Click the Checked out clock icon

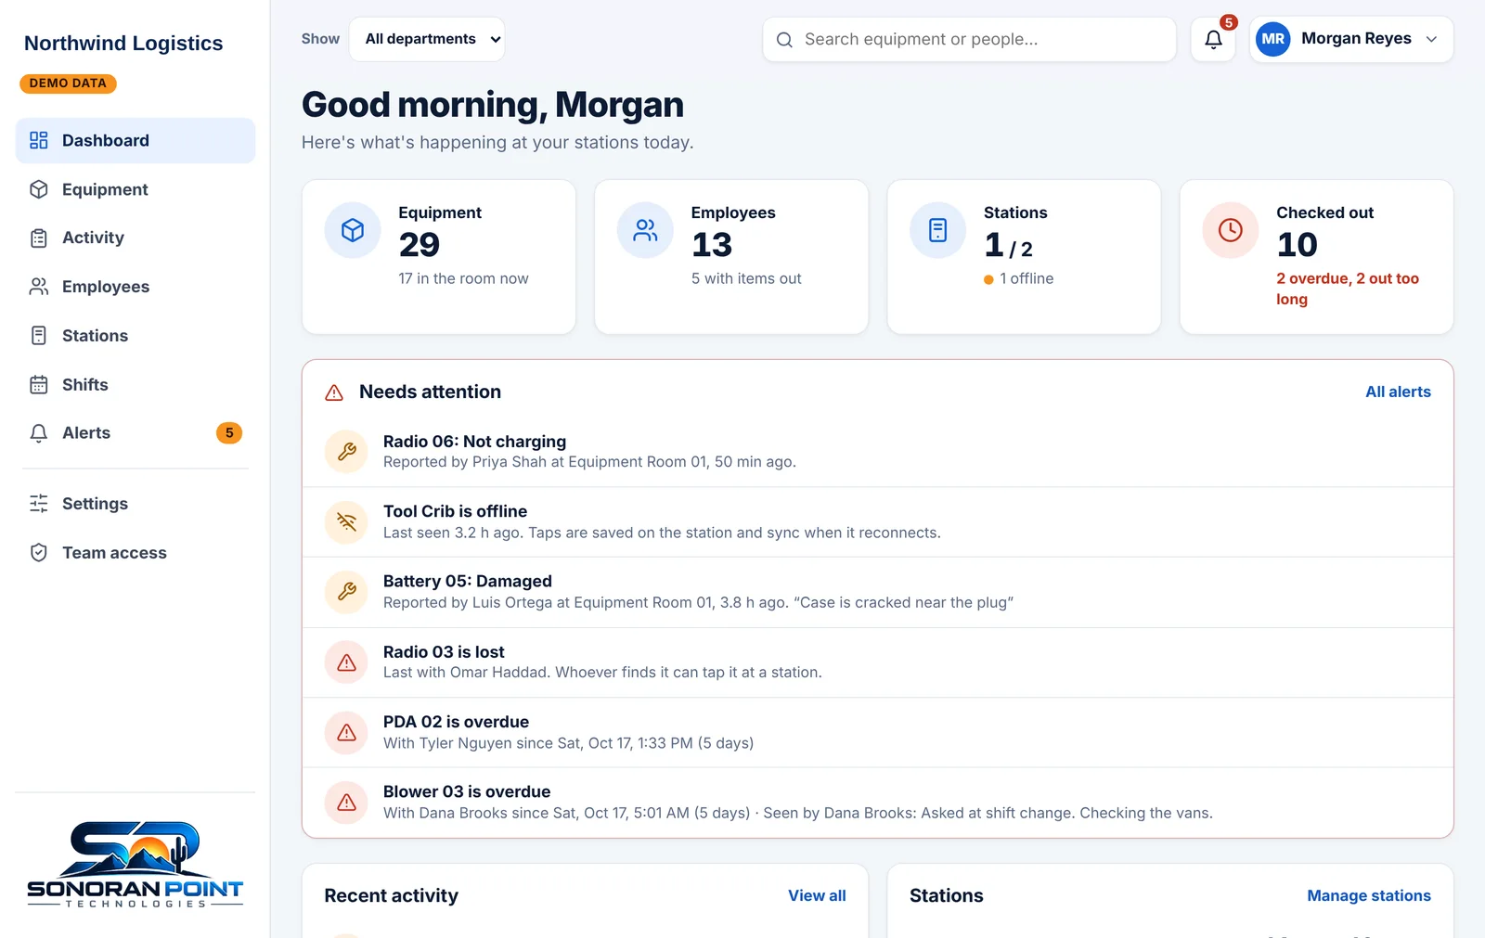[x=1231, y=230]
